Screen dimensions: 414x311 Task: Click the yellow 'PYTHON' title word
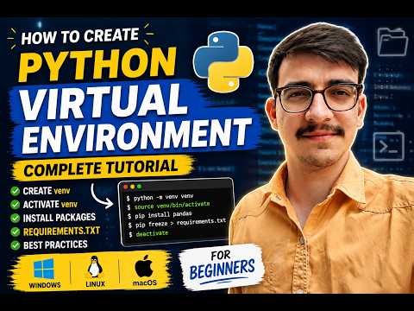[x=97, y=65]
